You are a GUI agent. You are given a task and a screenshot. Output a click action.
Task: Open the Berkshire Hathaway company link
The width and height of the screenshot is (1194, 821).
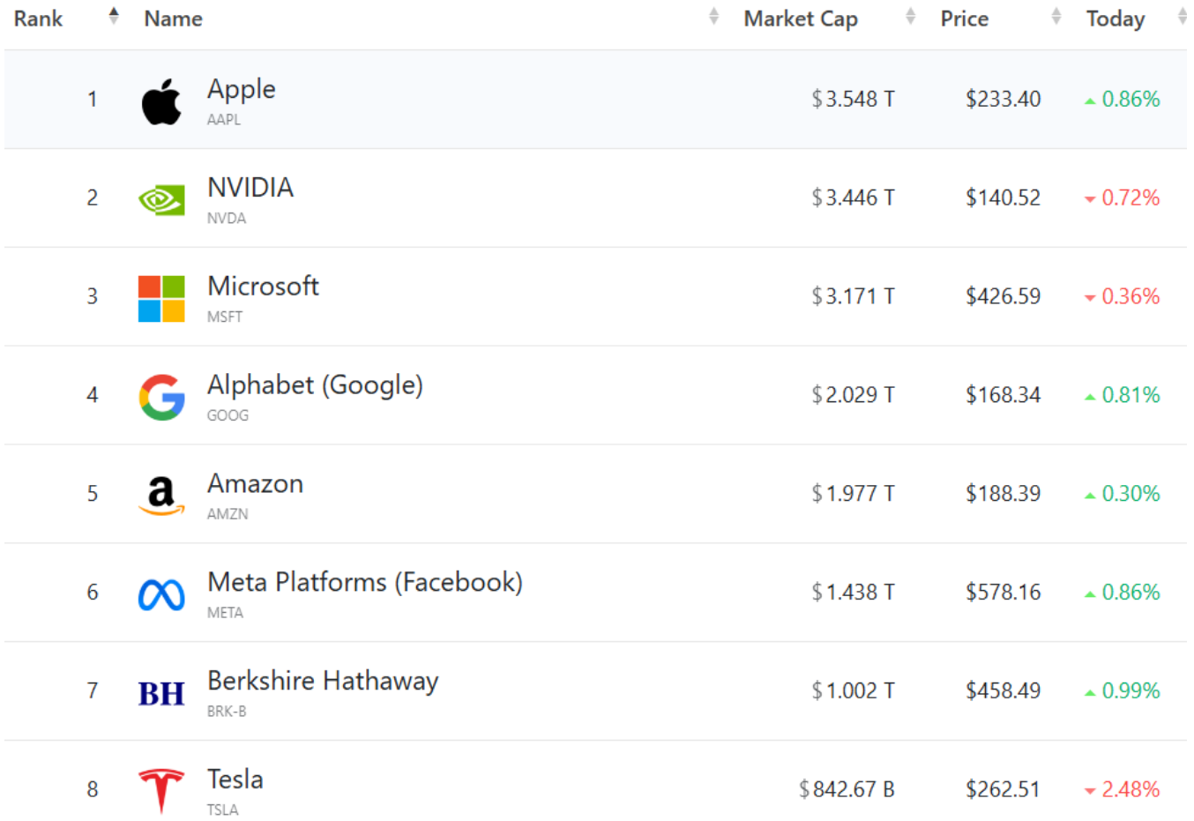click(323, 682)
